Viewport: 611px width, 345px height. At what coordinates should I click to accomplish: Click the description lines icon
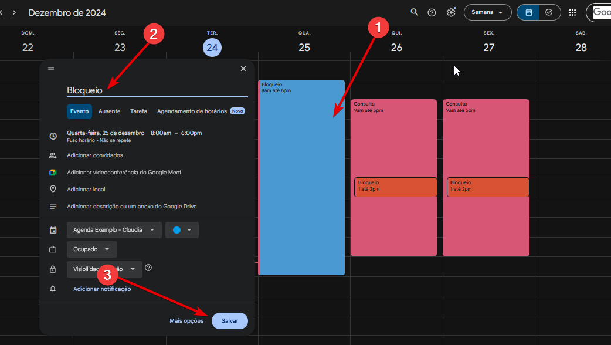coord(53,206)
